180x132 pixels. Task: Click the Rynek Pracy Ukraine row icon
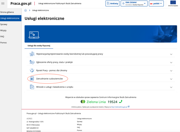(32, 70)
